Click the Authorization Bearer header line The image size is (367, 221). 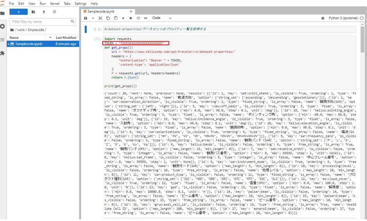pos(150,60)
